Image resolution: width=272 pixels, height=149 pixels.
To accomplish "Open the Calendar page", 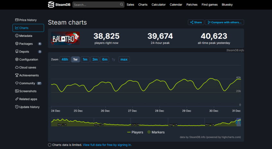I will click(176, 5).
